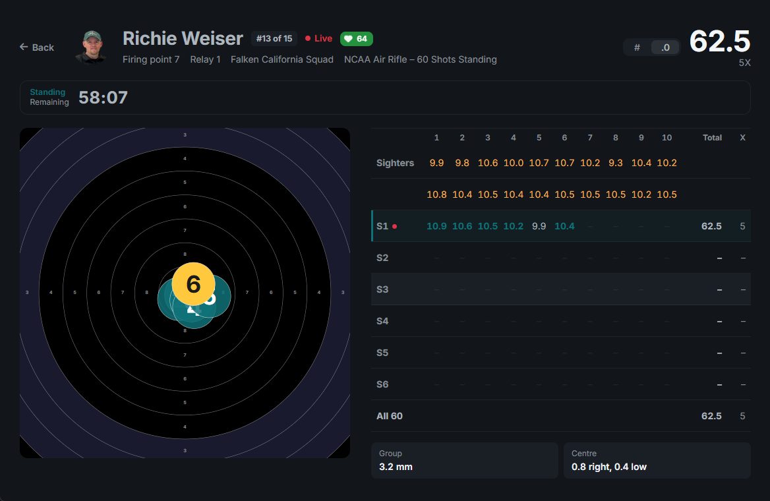
Task: Click the green heart rate 64 badge
Action: point(357,38)
